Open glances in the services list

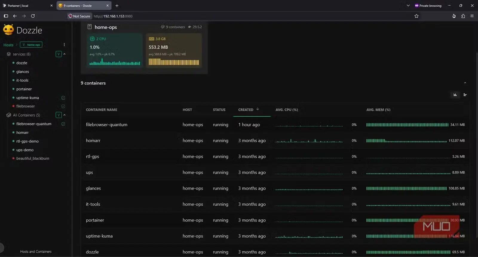[x=23, y=72]
